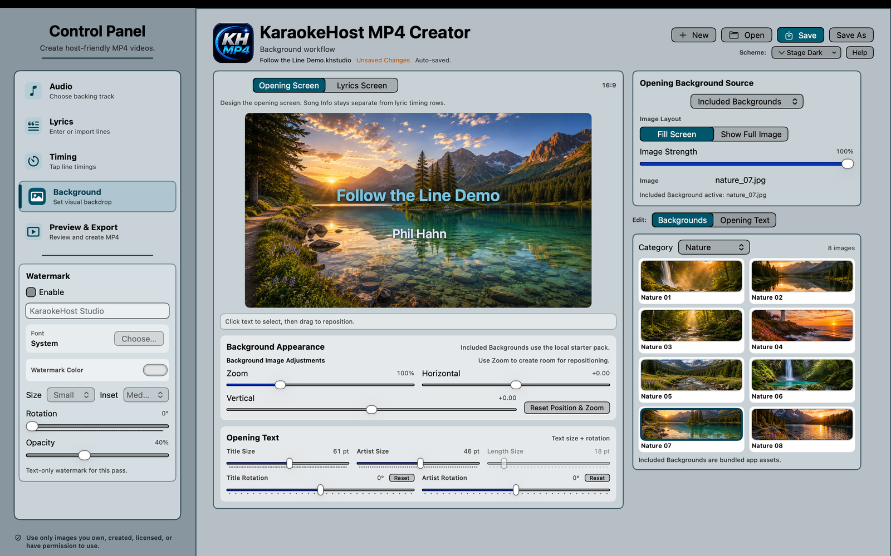Click the Artist Rotation slider

(516, 490)
